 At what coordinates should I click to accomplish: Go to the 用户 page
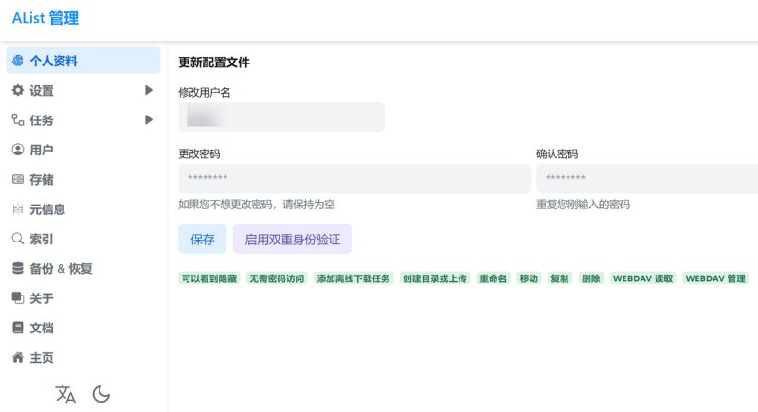point(83,150)
